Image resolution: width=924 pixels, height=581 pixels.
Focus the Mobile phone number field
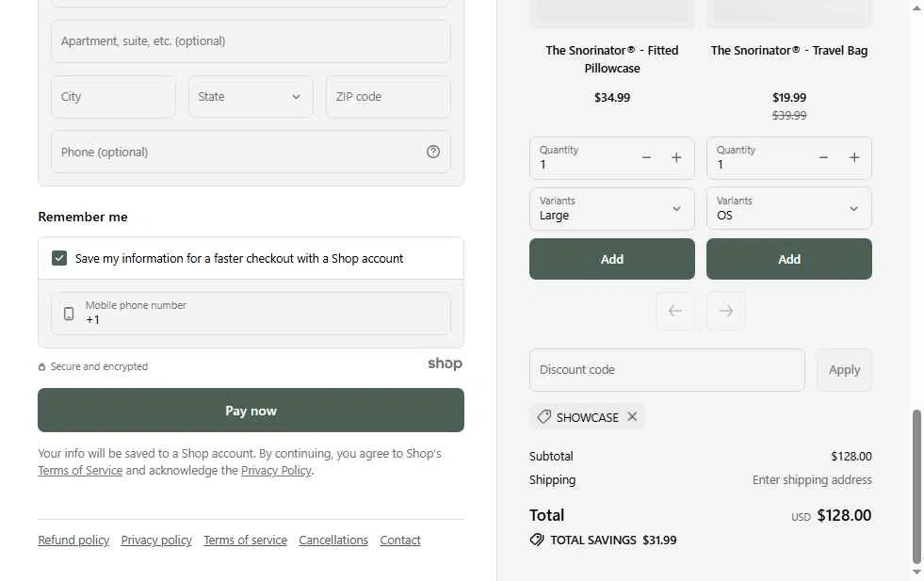(251, 314)
